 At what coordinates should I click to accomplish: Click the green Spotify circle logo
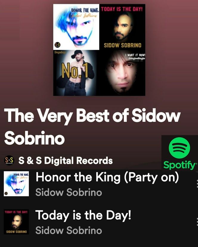(x=180, y=148)
